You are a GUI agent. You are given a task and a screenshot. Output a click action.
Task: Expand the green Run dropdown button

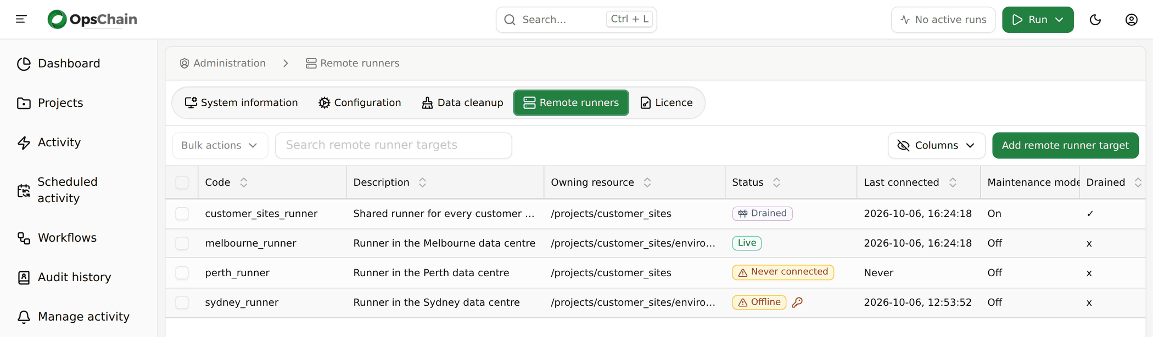click(x=1038, y=20)
